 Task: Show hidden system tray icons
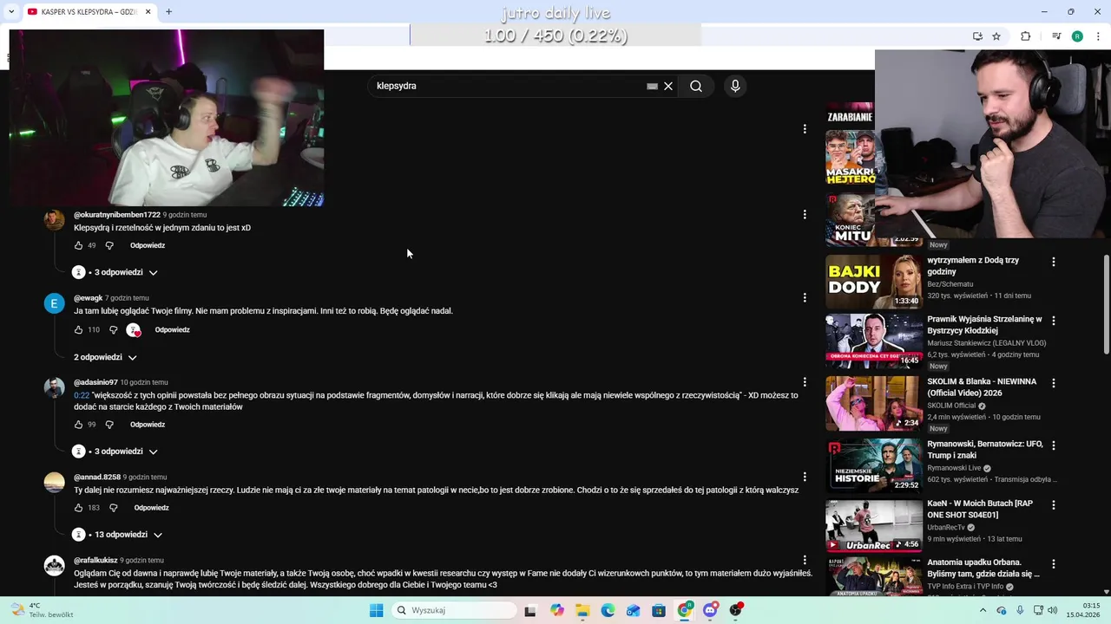pyautogui.click(x=983, y=610)
